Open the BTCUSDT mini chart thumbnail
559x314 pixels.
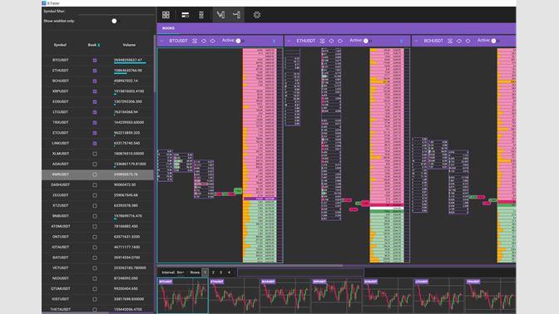tap(183, 297)
